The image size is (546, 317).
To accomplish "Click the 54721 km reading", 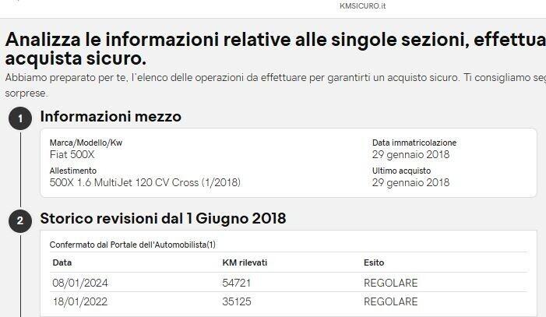I will point(237,283).
